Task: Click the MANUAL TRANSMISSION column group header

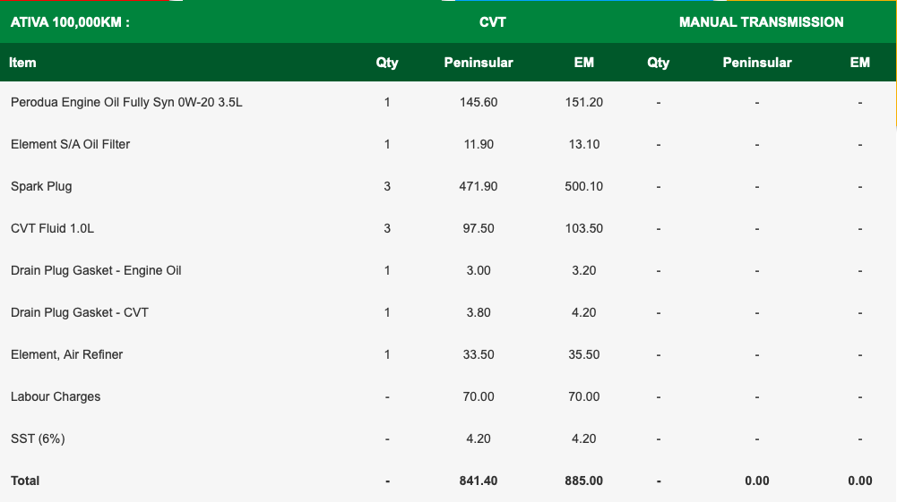Action: point(761,21)
